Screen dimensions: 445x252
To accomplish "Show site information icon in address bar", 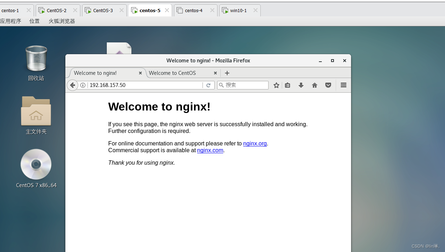I will click(83, 85).
